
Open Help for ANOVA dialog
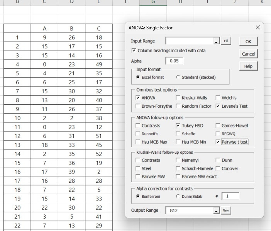[x=248, y=66]
